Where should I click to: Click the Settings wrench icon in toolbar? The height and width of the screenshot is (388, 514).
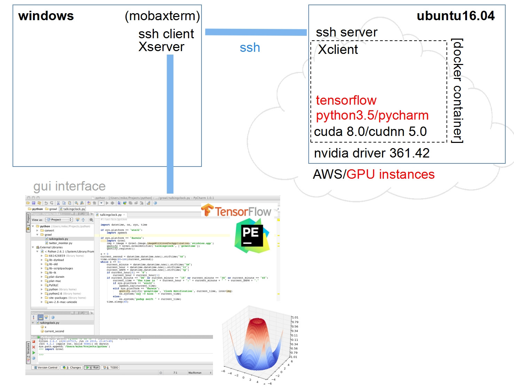(x=149, y=203)
